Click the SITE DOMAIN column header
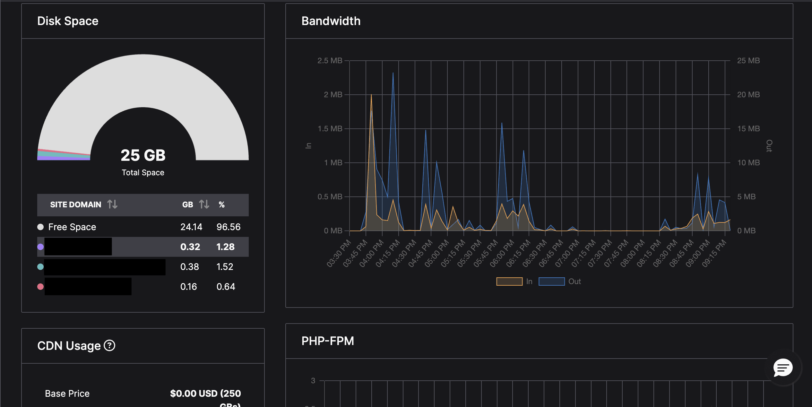812x407 pixels. pyautogui.click(x=76, y=204)
